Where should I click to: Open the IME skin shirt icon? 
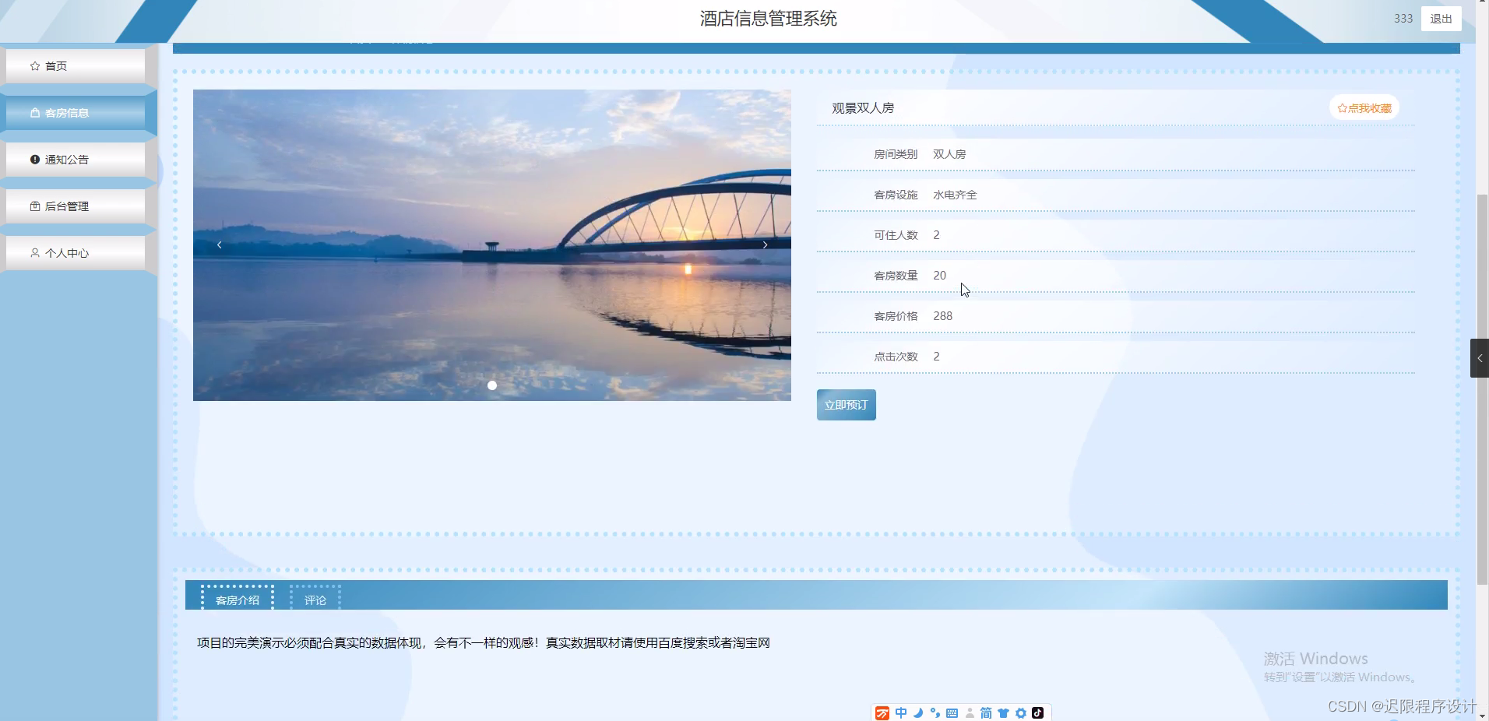click(x=1003, y=712)
